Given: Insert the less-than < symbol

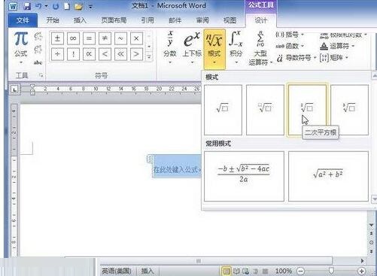Looking at the screenshot, I should click(105, 54).
